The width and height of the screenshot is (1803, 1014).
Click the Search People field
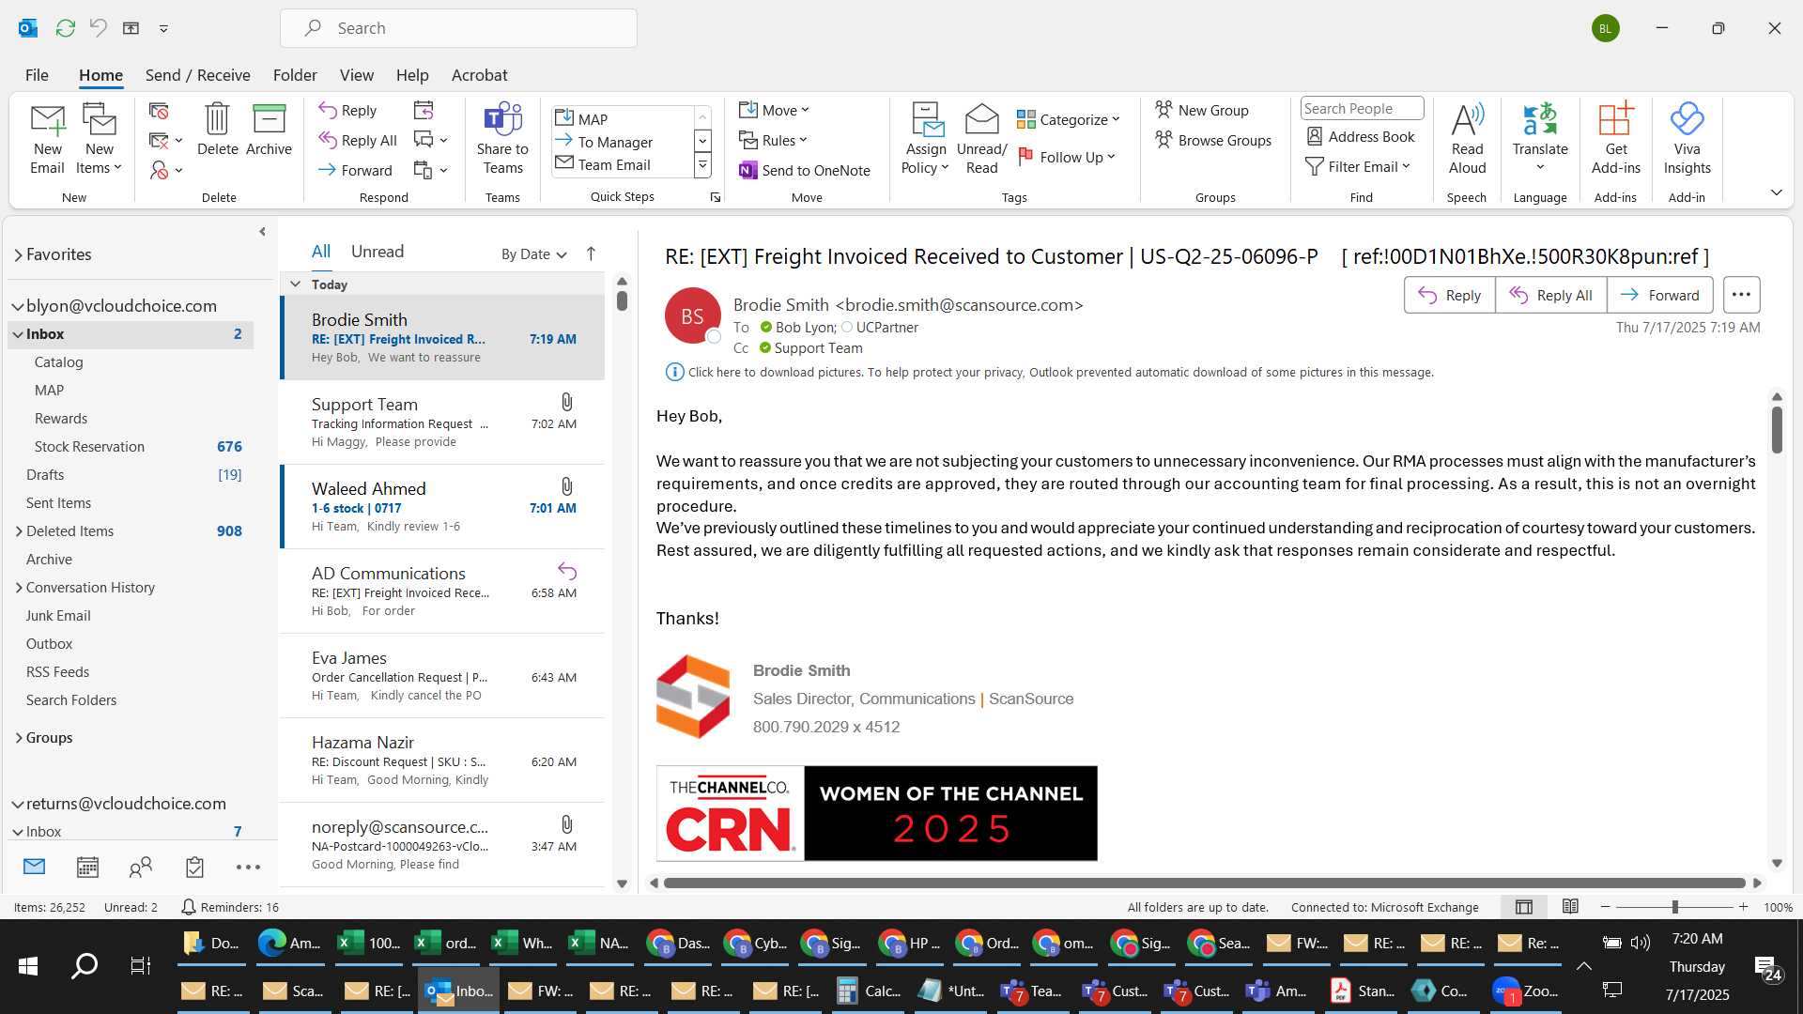coord(1361,108)
